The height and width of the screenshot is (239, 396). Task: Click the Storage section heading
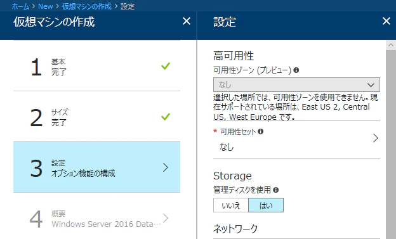click(232, 176)
